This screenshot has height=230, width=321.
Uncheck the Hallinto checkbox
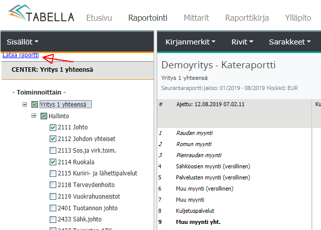[x=44, y=116]
